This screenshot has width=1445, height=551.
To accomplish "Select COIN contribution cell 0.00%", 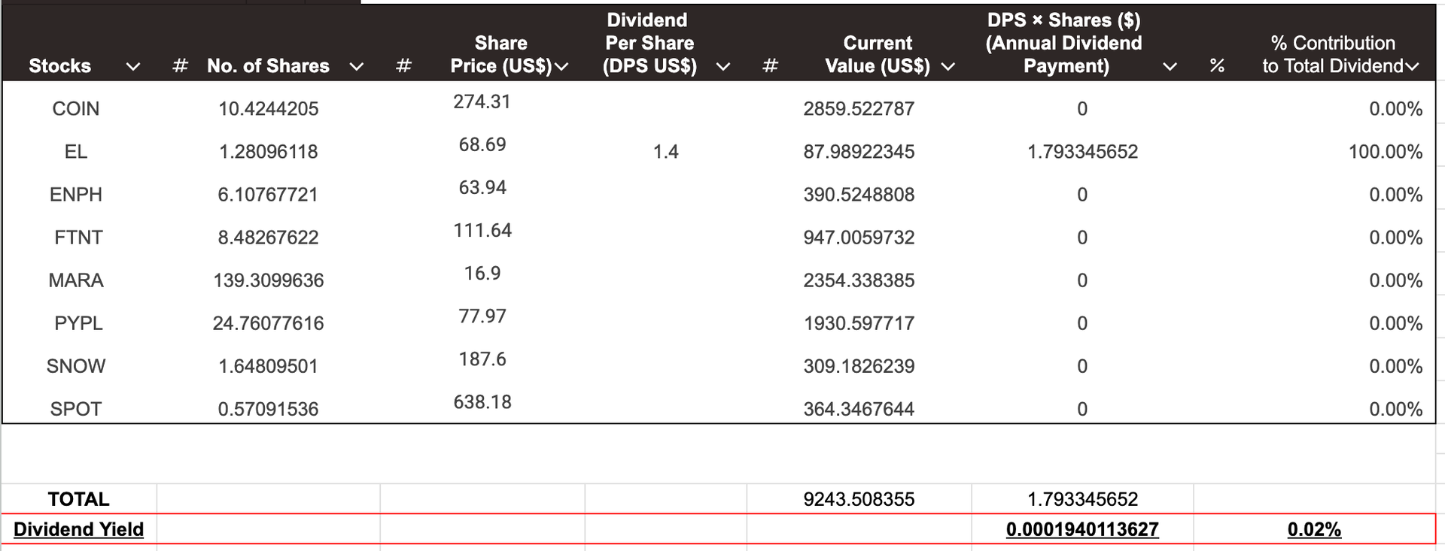I will pos(1396,109).
